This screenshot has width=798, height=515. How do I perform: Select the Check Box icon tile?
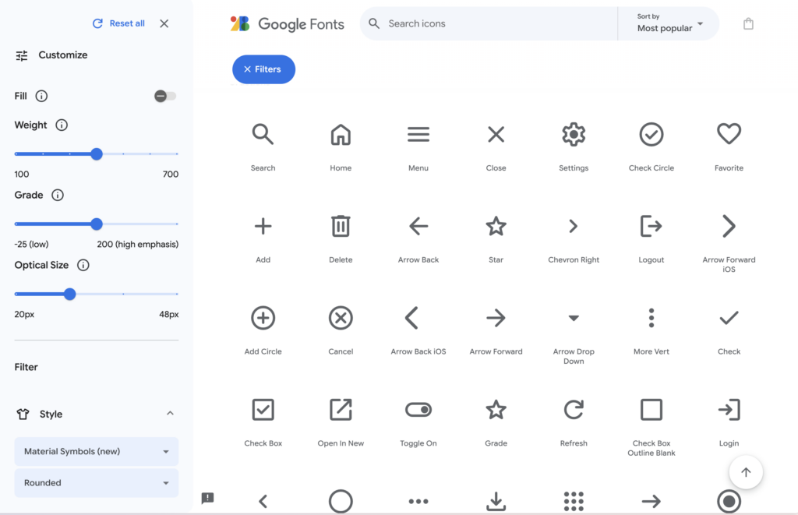263,410
